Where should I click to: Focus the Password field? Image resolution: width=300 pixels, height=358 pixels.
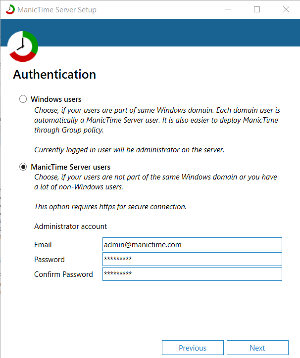[x=192, y=259]
